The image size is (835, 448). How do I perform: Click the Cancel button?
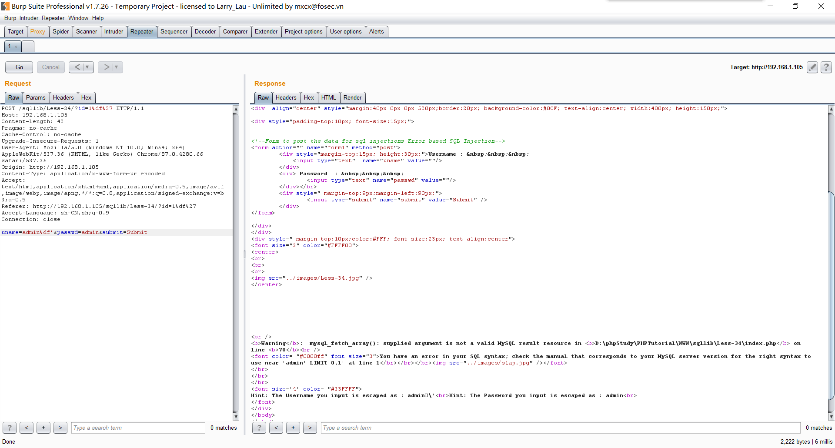50,67
